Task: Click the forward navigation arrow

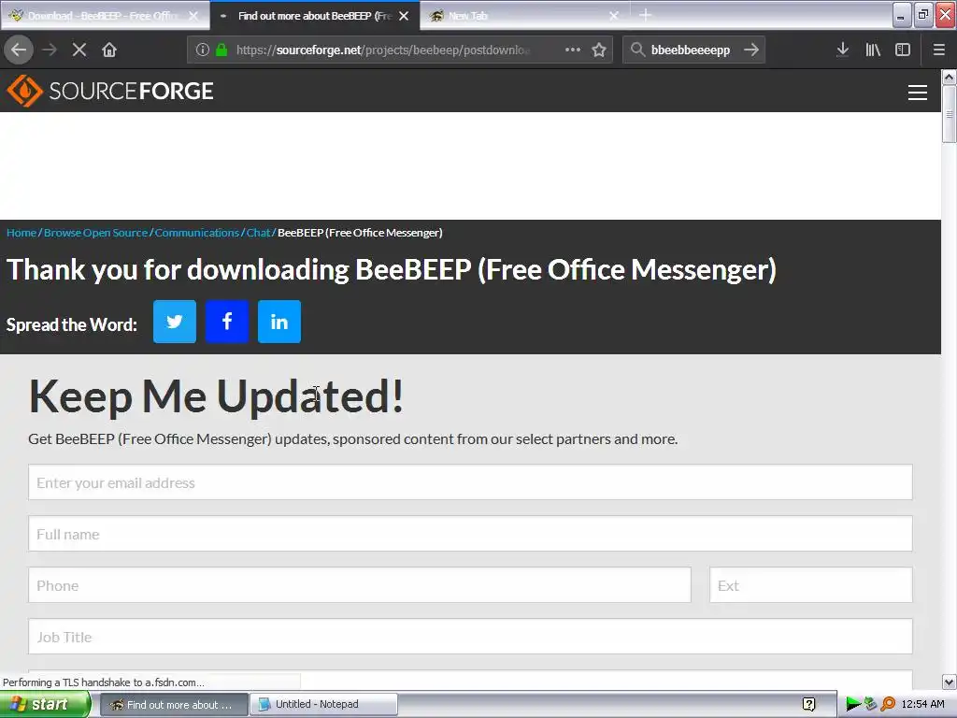Action: click(x=50, y=50)
